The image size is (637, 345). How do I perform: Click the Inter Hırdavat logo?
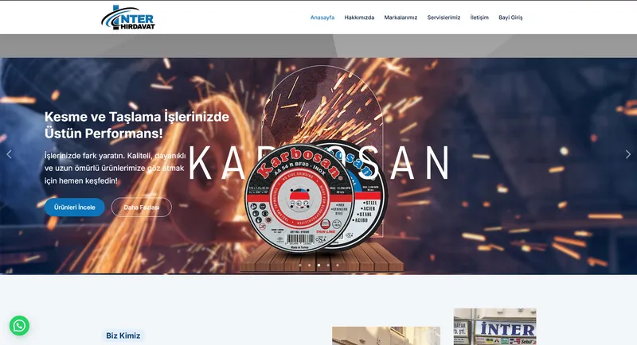coord(128,17)
